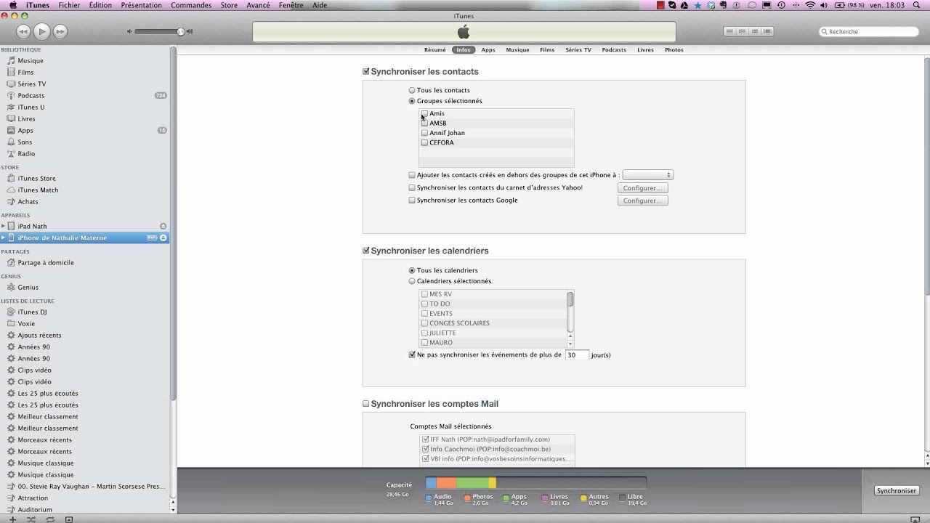Open Wi-Fi status menu

810,5
